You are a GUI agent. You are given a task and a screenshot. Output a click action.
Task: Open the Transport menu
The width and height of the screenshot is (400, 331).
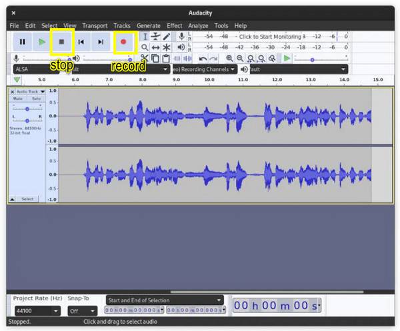[x=95, y=26]
